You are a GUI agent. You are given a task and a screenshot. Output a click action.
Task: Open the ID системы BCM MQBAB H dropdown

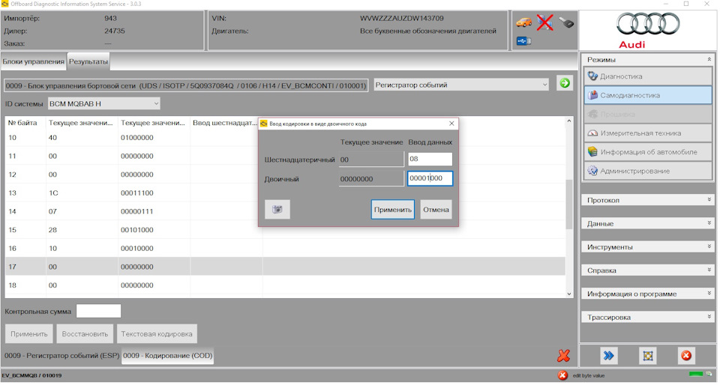[x=103, y=104]
